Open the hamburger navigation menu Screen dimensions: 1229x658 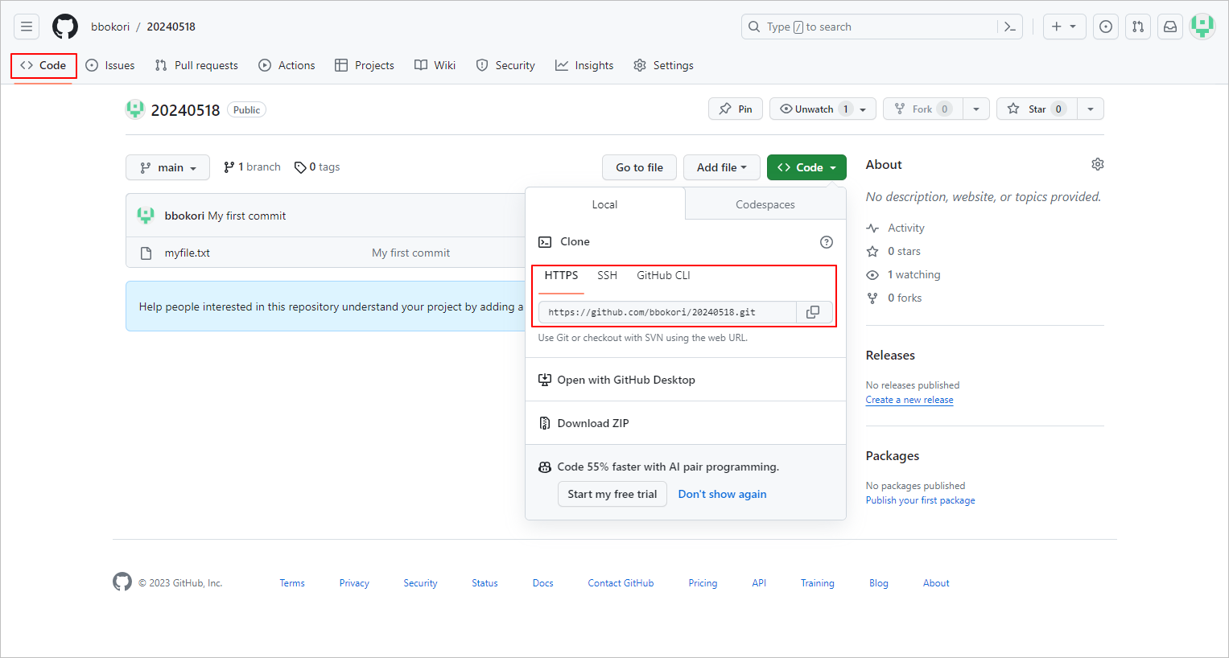[27, 27]
